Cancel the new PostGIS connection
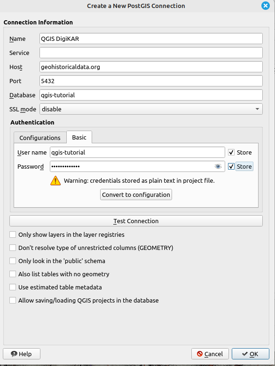 click(210, 354)
